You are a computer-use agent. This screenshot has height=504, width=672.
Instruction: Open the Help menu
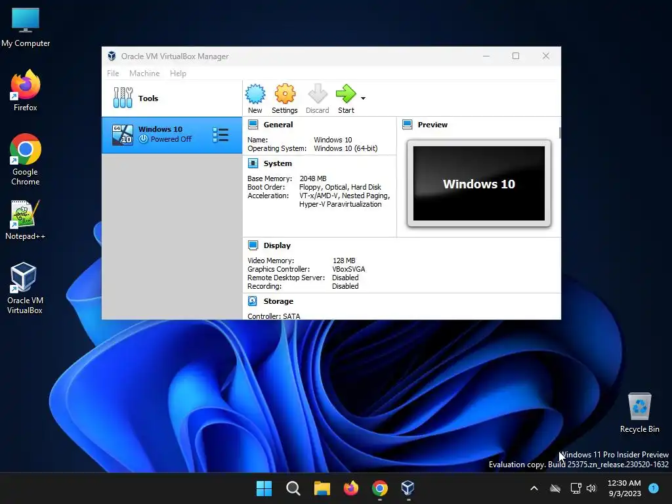(x=178, y=73)
